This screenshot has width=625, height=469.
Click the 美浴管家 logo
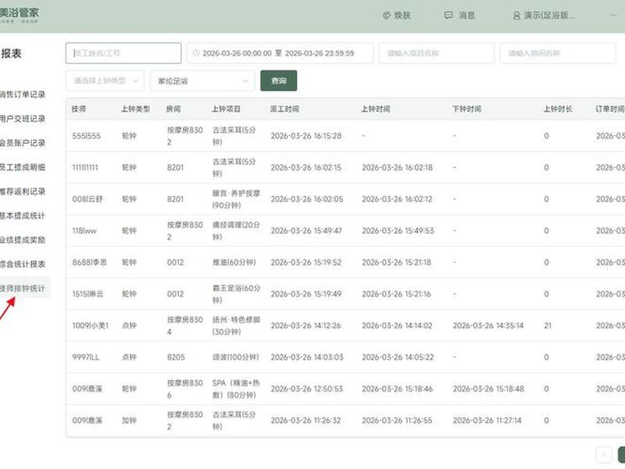[19, 15]
